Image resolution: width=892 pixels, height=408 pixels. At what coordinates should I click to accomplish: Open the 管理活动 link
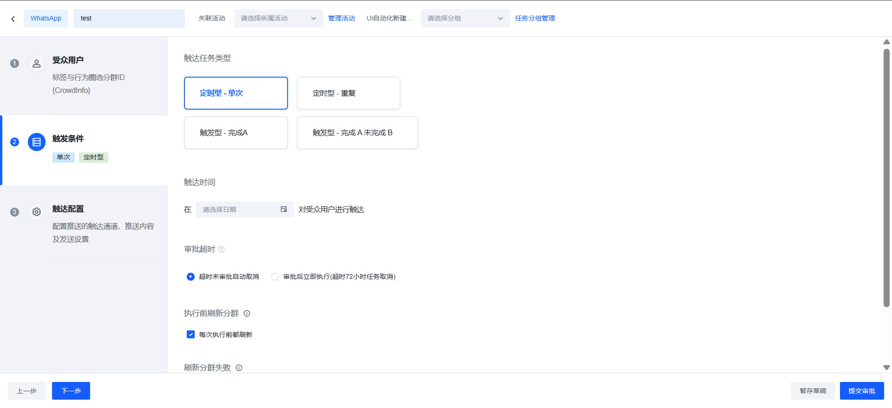pos(341,19)
